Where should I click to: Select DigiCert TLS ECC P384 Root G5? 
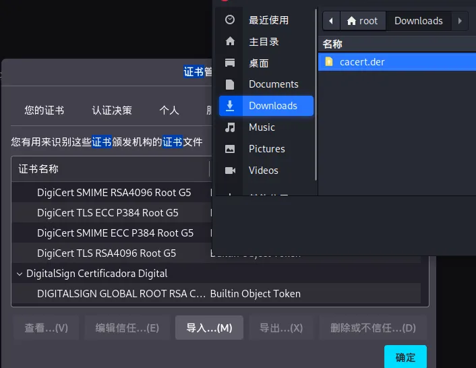coord(107,213)
